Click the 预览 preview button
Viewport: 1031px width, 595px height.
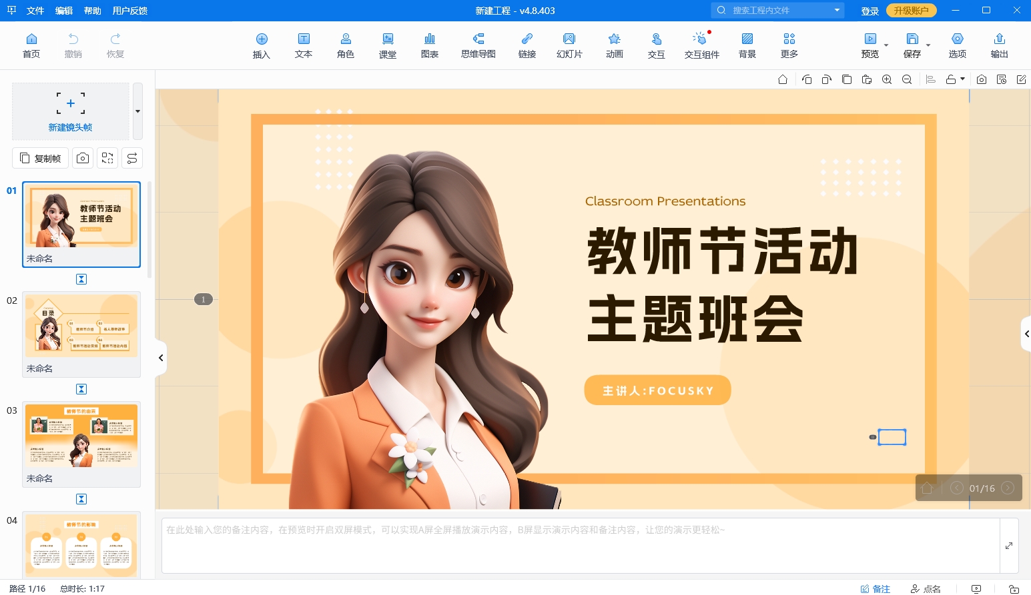click(870, 46)
